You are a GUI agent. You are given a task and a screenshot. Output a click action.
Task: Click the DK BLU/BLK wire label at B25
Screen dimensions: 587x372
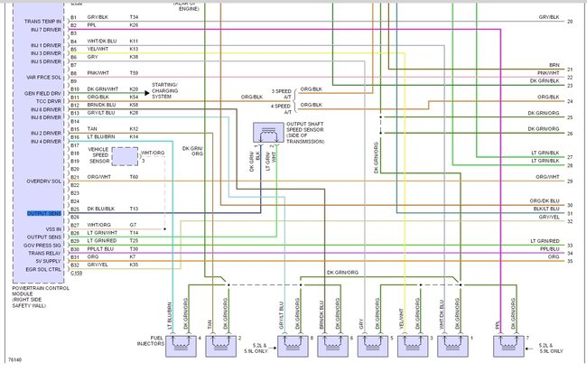(x=101, y=209)
